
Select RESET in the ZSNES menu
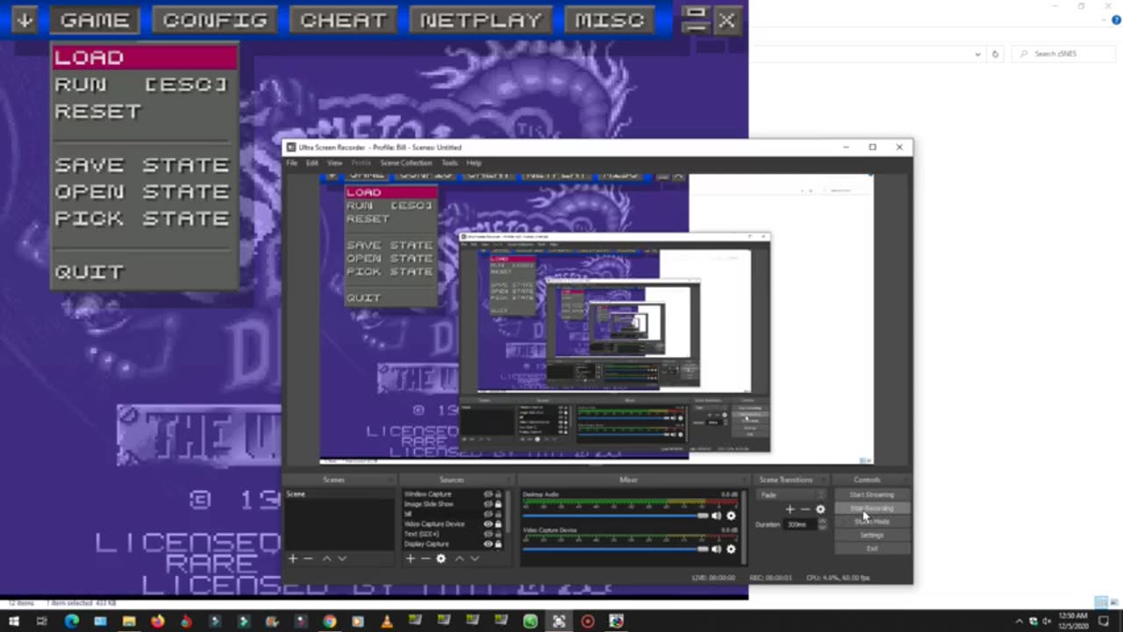[x=98, y=111]
